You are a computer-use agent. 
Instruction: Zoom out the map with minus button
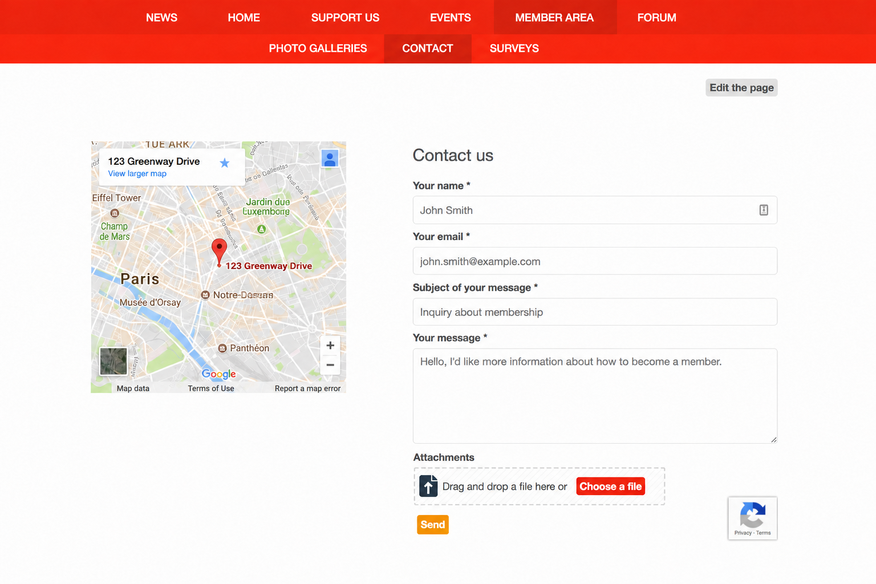[x=330, y=365]
